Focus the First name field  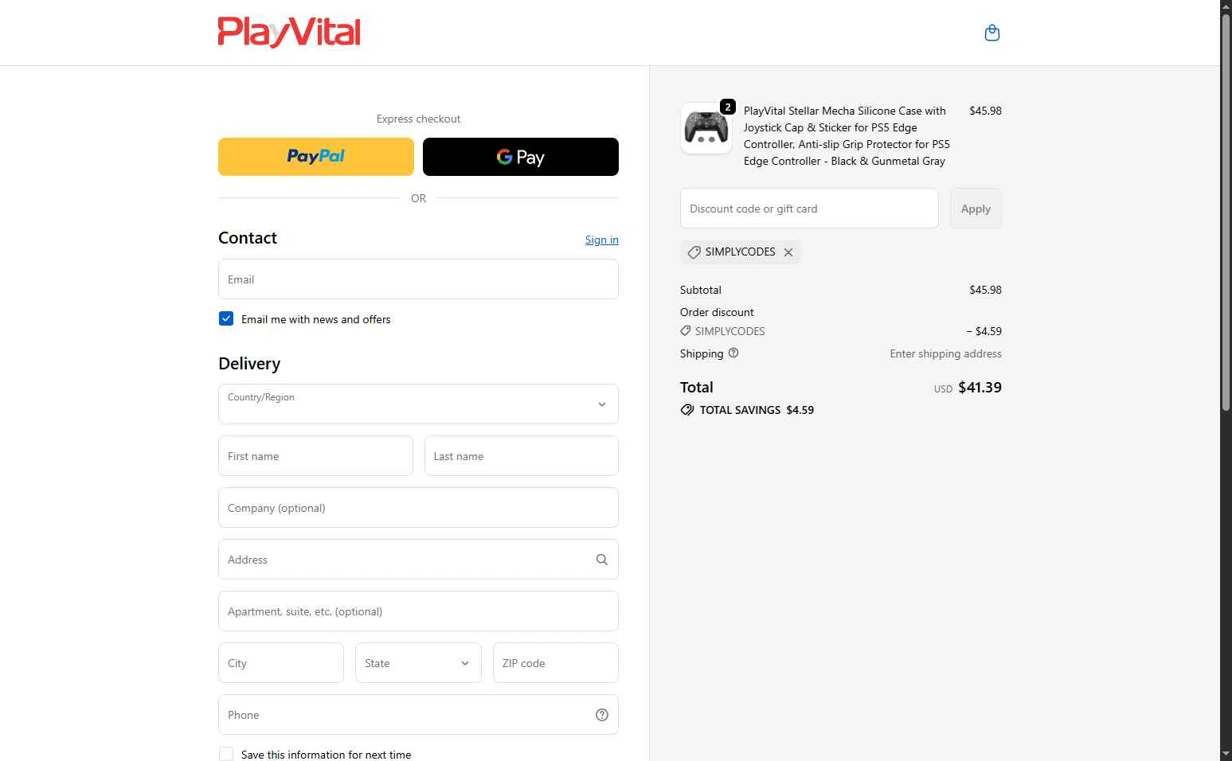(315, 456)
